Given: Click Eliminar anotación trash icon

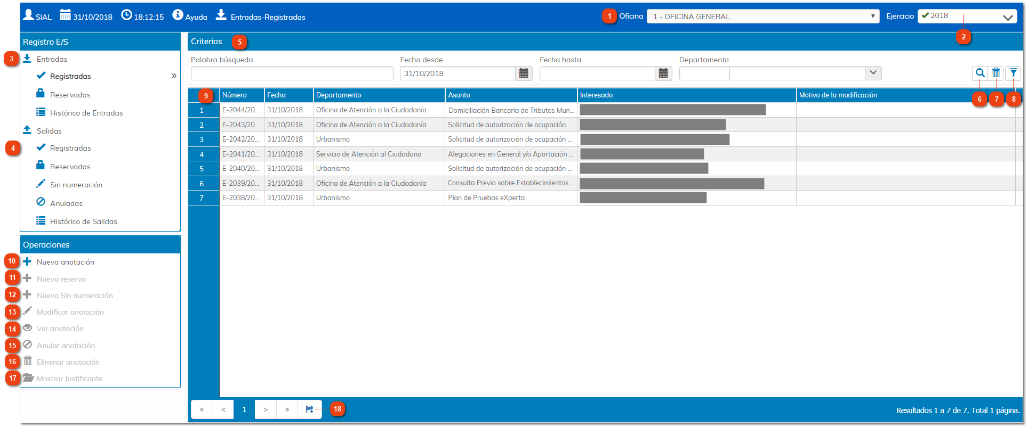Looking at the screenshot, I should click(27, 361).
